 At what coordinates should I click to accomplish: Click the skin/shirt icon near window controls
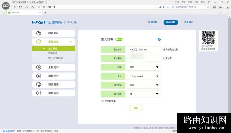coord(209,2)
